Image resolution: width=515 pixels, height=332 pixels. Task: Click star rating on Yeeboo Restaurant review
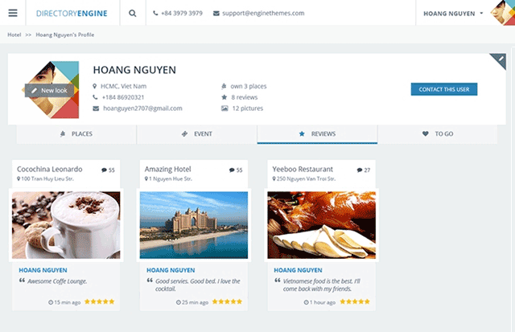pyautogui.click(x=355, y=301)
